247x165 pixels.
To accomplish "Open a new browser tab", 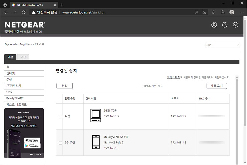I will coord(62,5).
